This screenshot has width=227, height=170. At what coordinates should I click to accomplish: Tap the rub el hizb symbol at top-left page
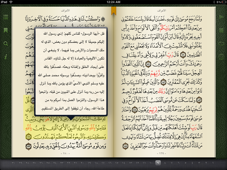tap(103, 19)
